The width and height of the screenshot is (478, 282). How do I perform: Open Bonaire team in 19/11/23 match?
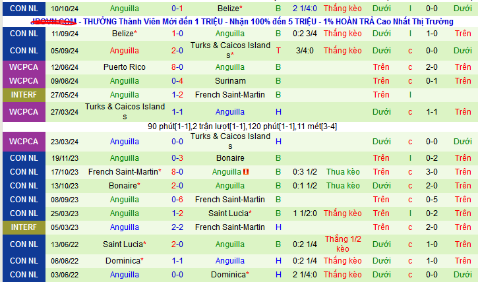pyautogui.click(x=230, y=158)
